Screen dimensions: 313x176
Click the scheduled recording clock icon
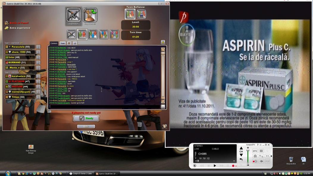point(255,161)
